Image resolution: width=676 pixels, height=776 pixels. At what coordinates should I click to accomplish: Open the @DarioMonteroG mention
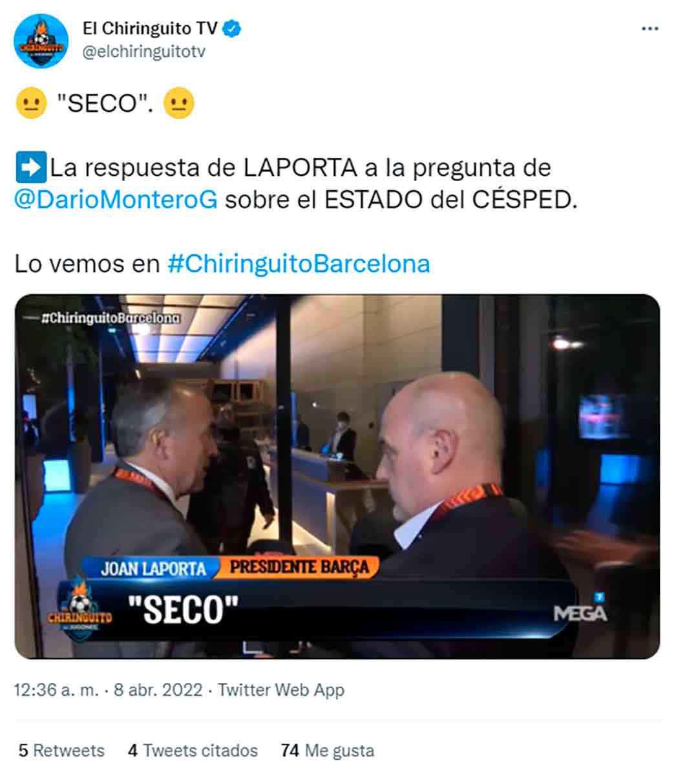[x=116, y=200]
